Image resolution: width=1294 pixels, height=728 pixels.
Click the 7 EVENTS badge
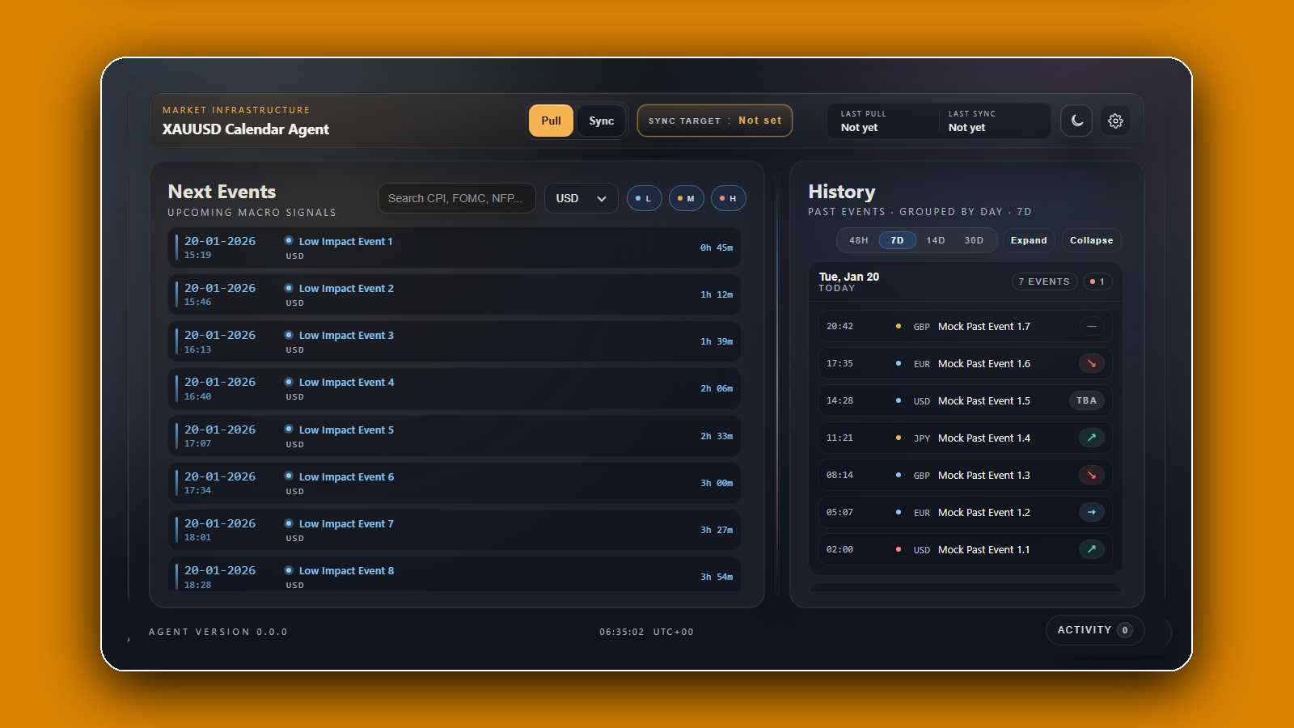pos(1044,281)
